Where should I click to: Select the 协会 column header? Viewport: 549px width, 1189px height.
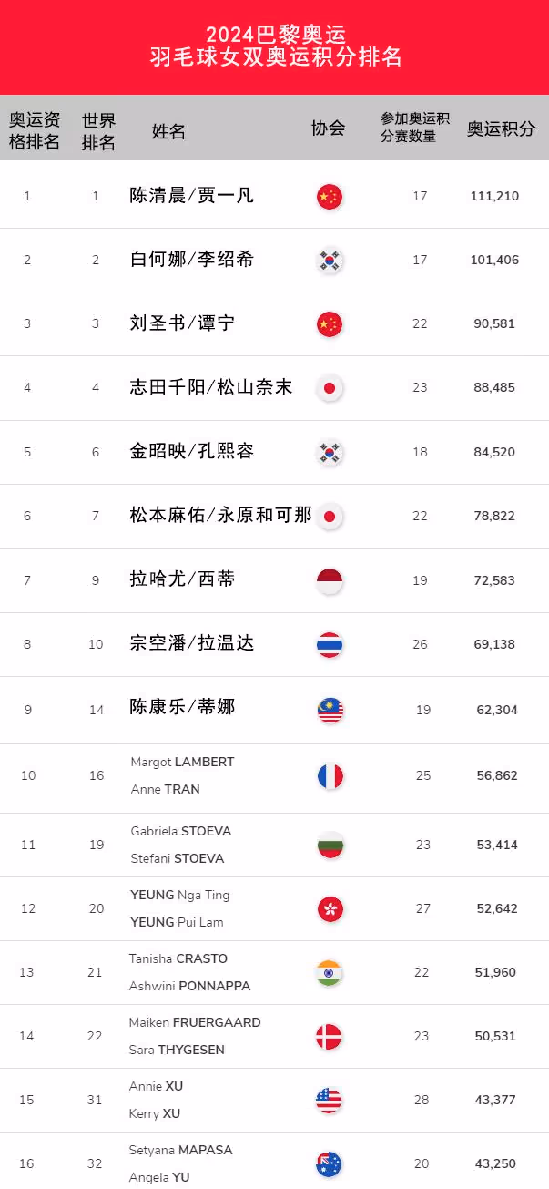point(329,128)
